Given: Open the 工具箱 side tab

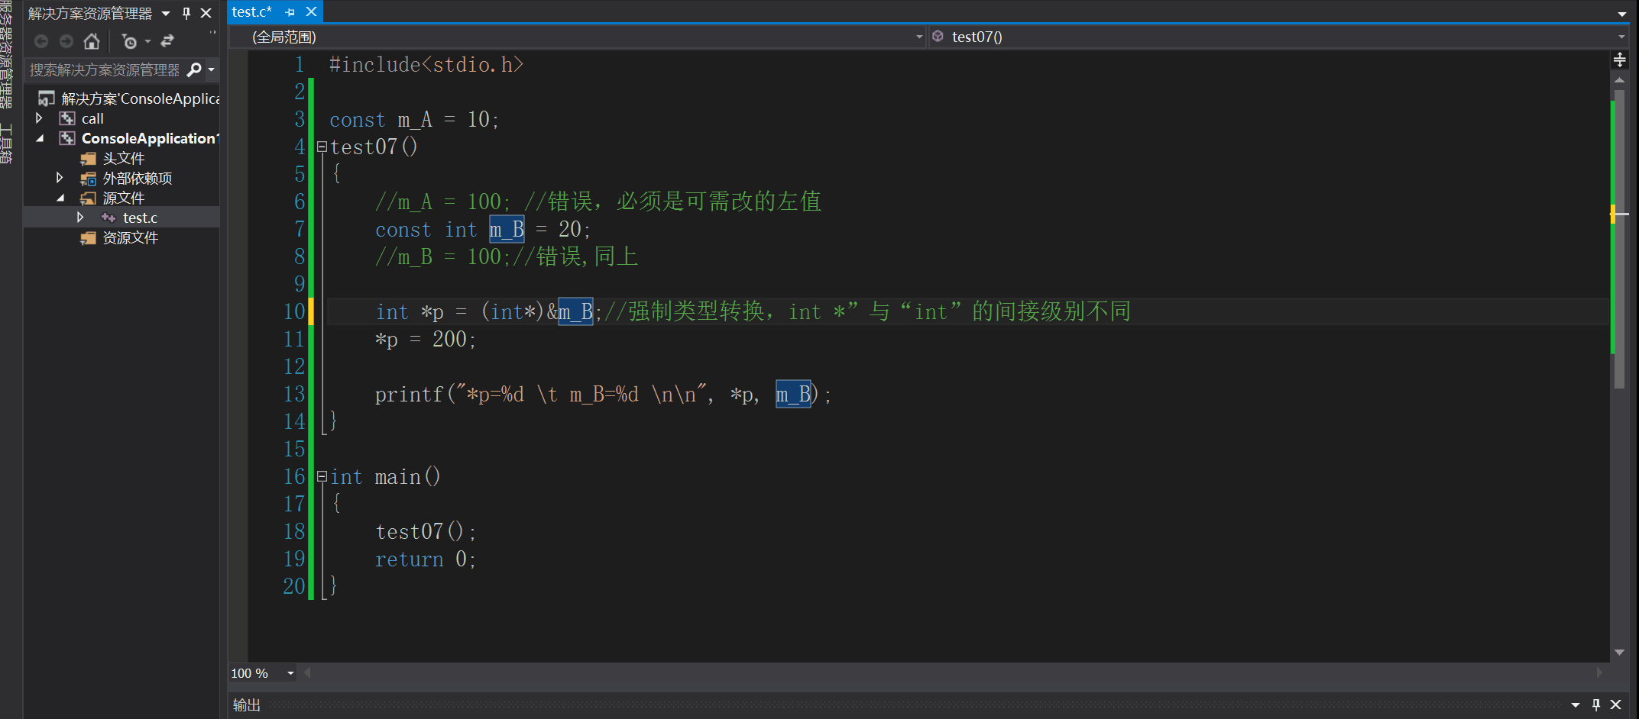Looking at the screenshot, I should coord(6,145).
